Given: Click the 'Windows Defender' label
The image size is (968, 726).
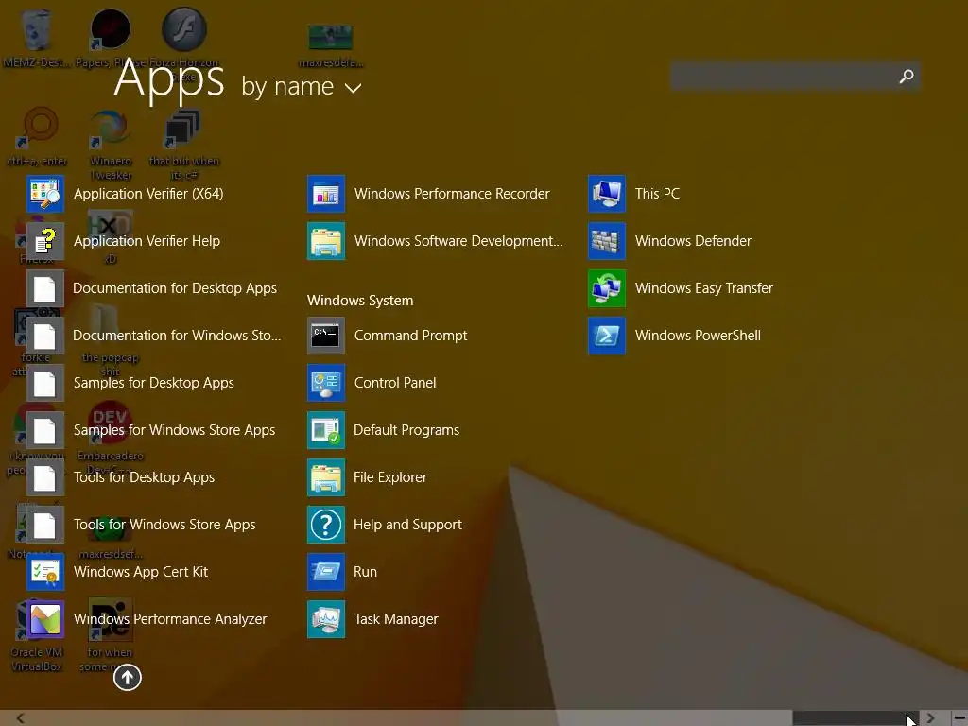Looking at the screenshot, I should point(693,241).
